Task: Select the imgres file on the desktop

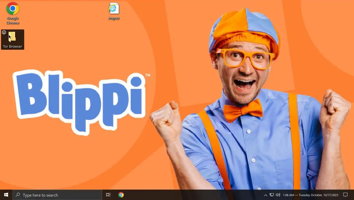Action: pos(114,11)
